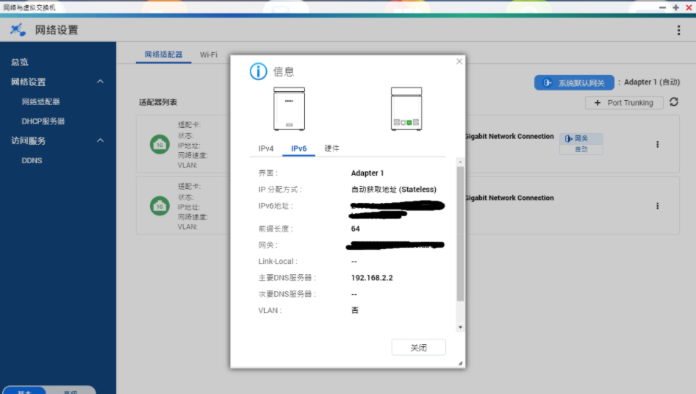Viewport: 696px width, 394px height.
Task: Open the vertical three-dot menu in header
Action: click(x=678, y=30)
